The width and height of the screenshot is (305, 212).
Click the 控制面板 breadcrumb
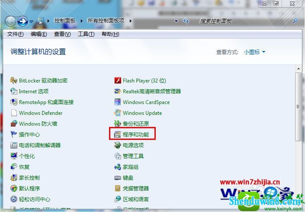(65, 21)
